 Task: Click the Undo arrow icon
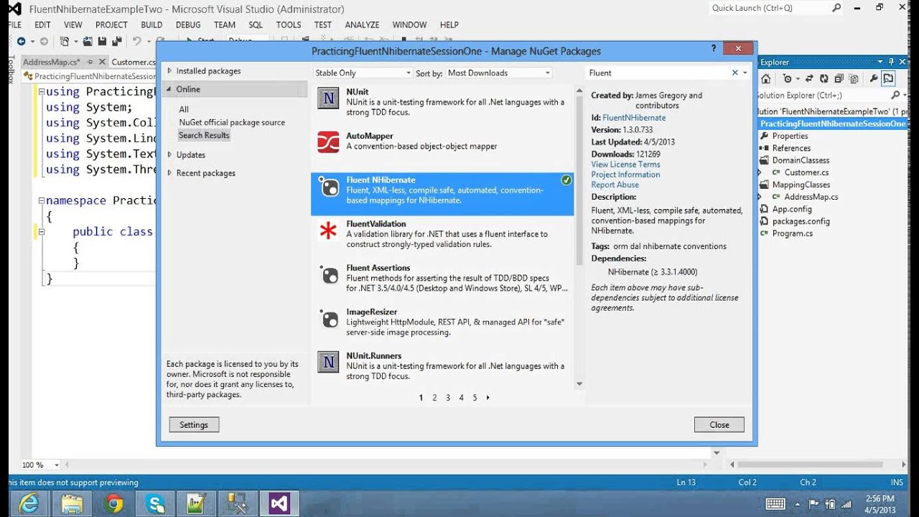136,42
